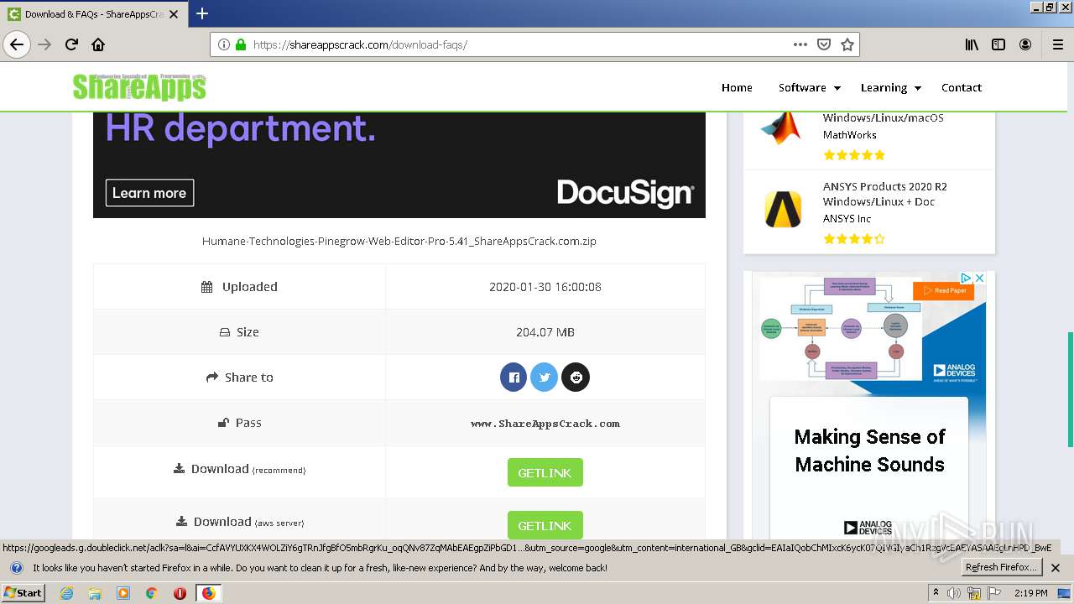Screen dimensions: 1074x604
Task: Expand the Software dropdown menu
Action: click(809, 87)
